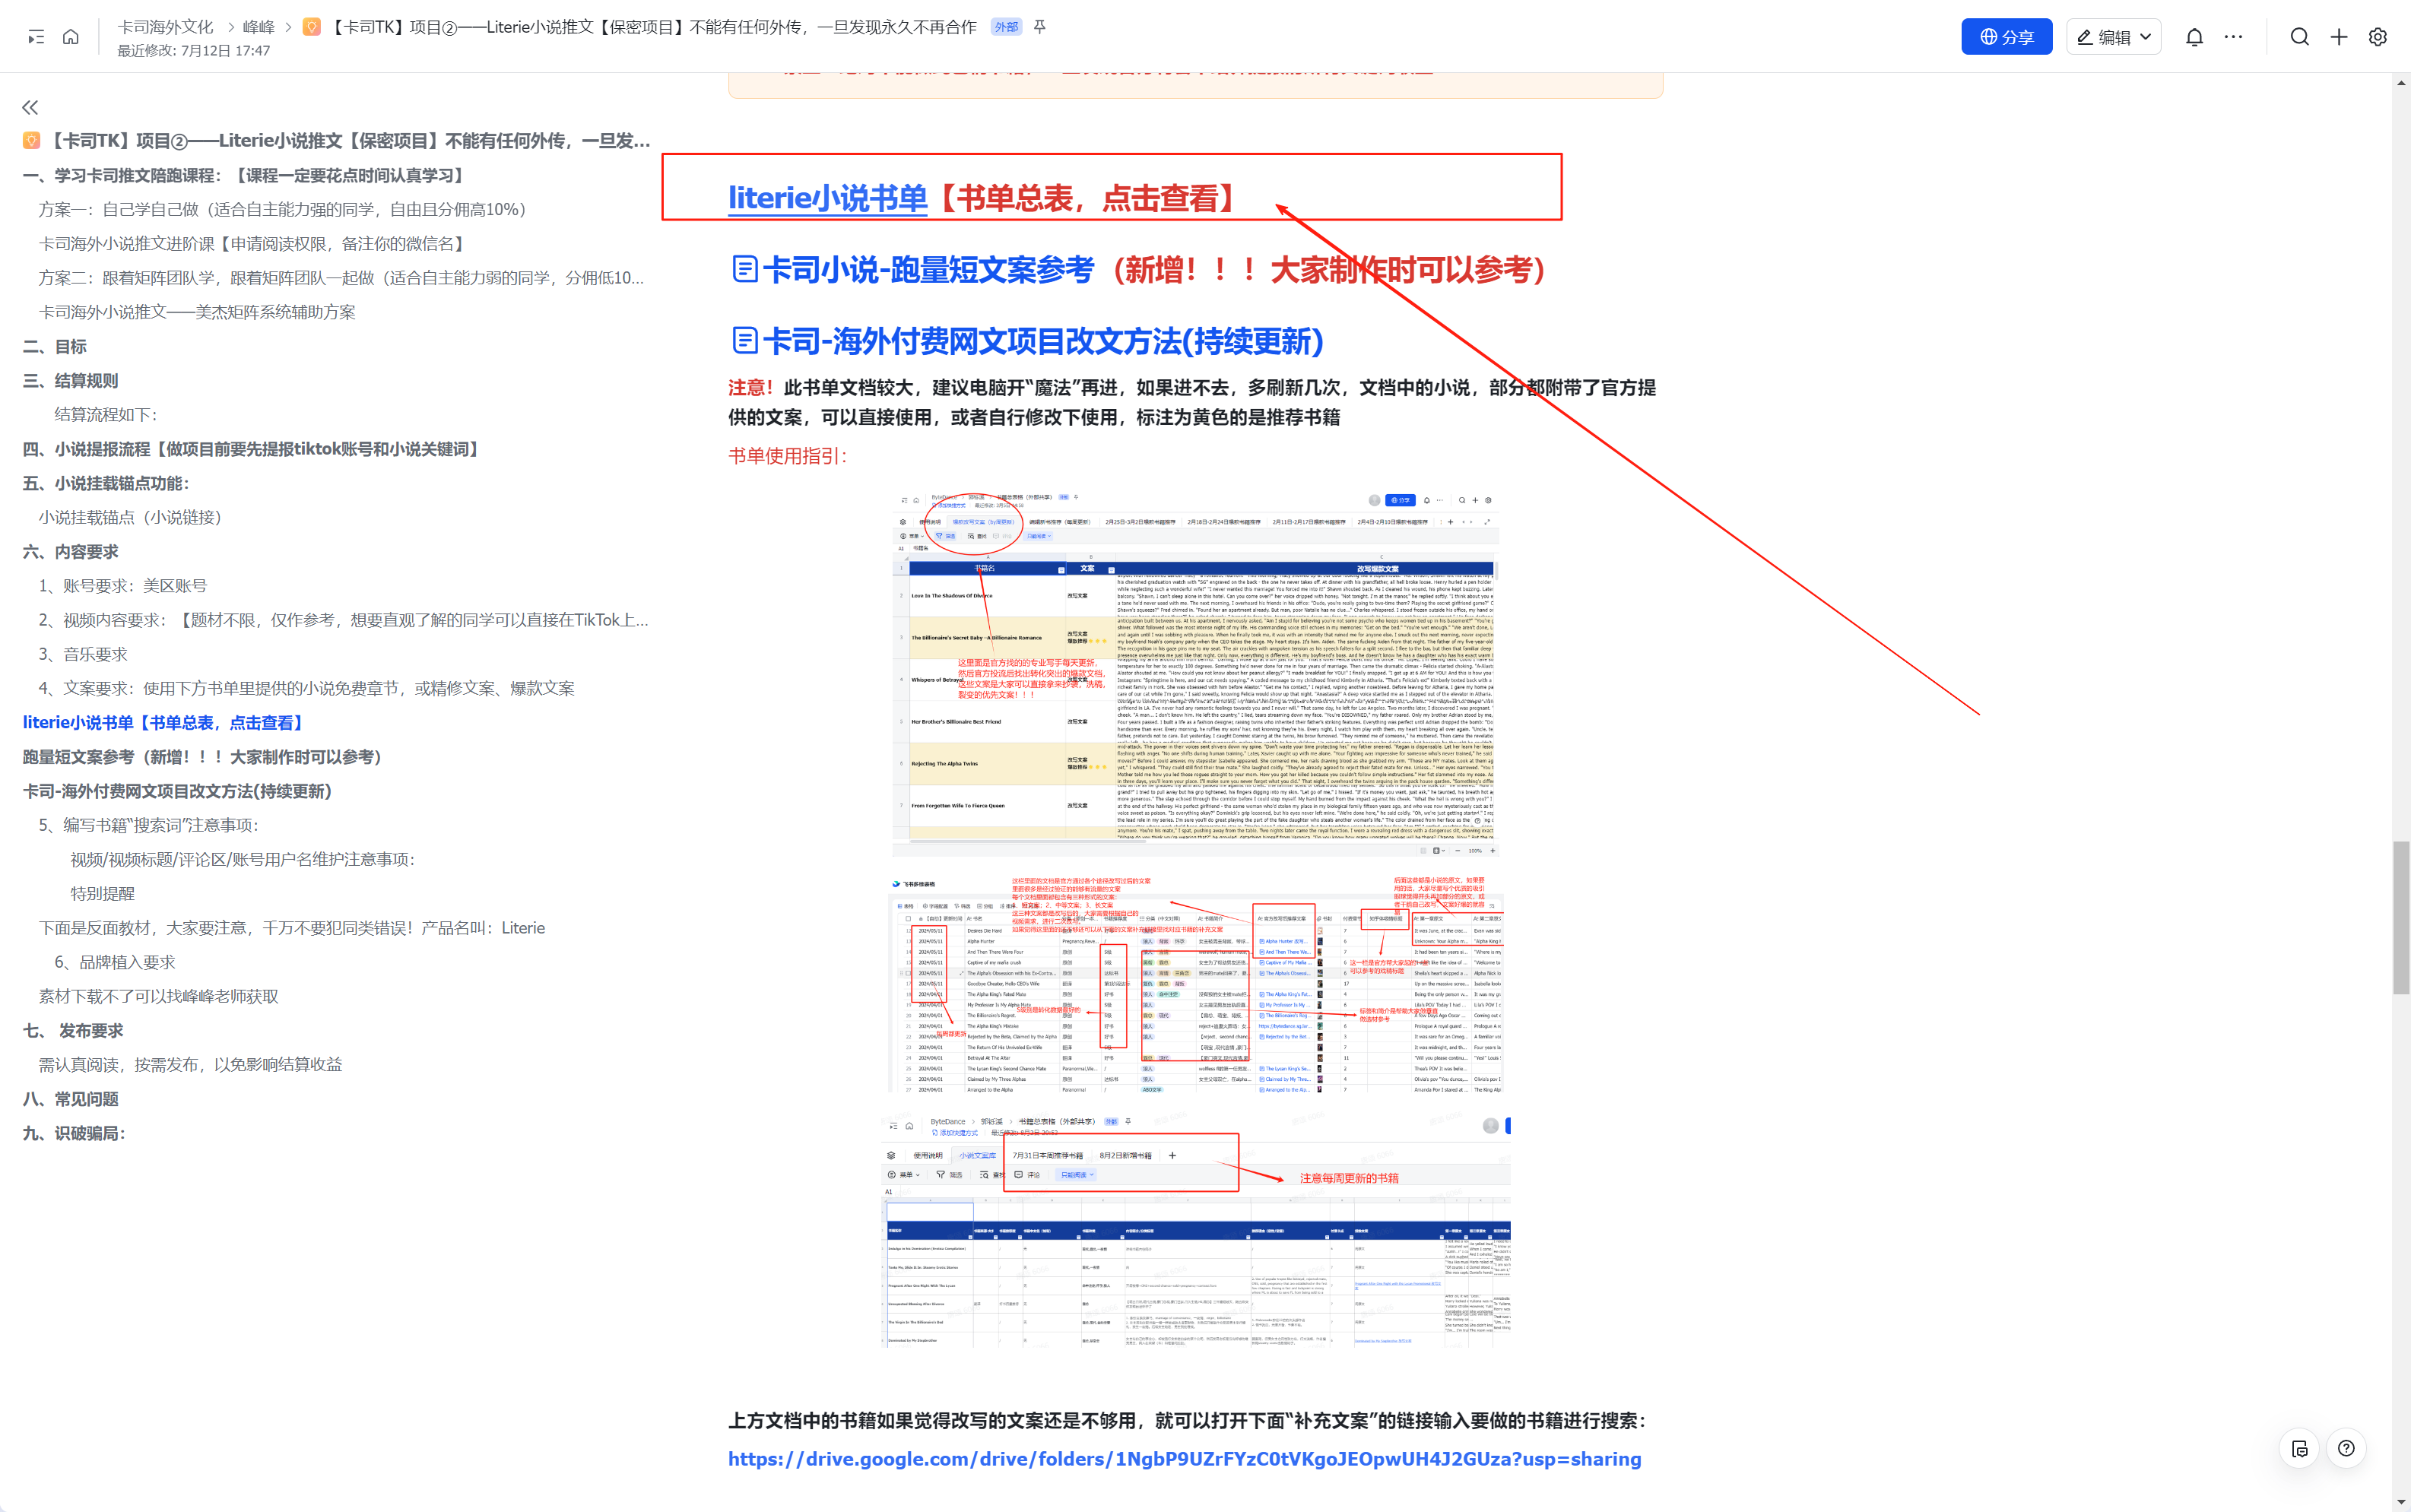Open third screenshot about weekly updated books
This screenshot has height=1512, width=2411.
coord(1196,1231)
